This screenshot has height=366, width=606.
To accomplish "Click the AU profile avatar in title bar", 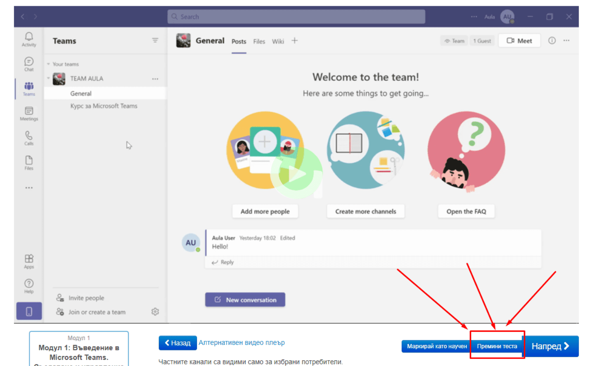I will (x=507, y=17).
